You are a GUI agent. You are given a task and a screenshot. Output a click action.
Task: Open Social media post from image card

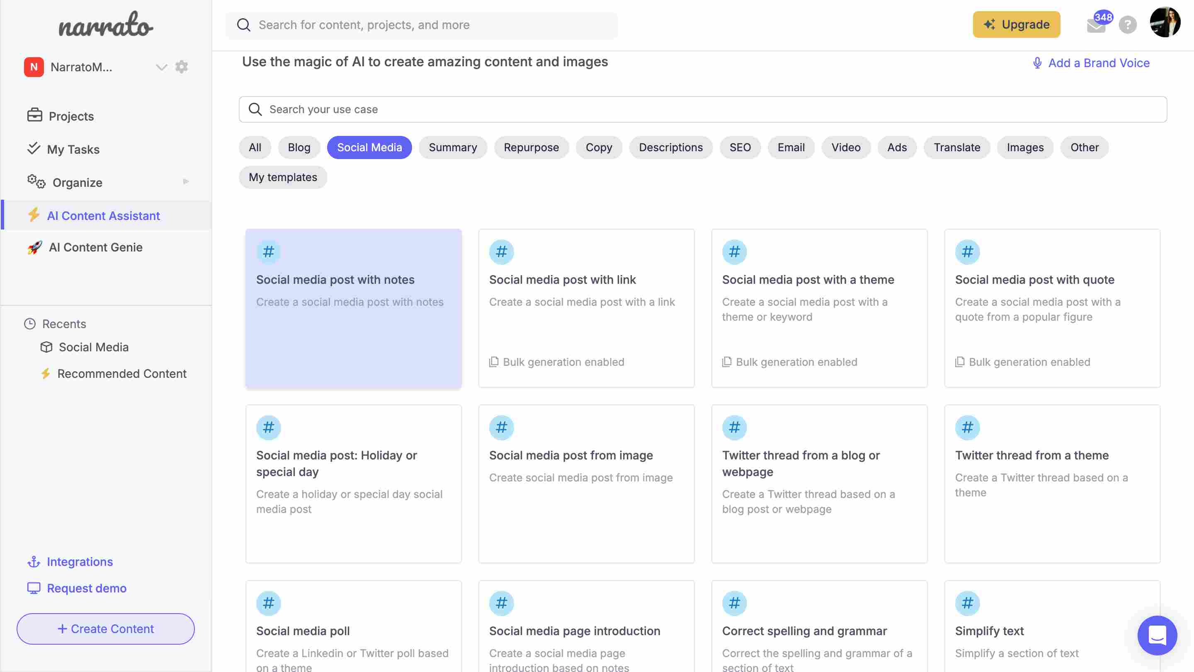point(586,484)
